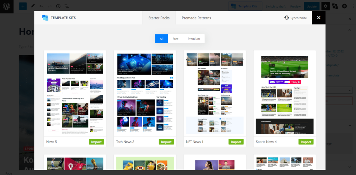This screenshot has width=356, height=175.
Task: Collapse the first sidebar panel chevron
Action: [x=350, y=30]
